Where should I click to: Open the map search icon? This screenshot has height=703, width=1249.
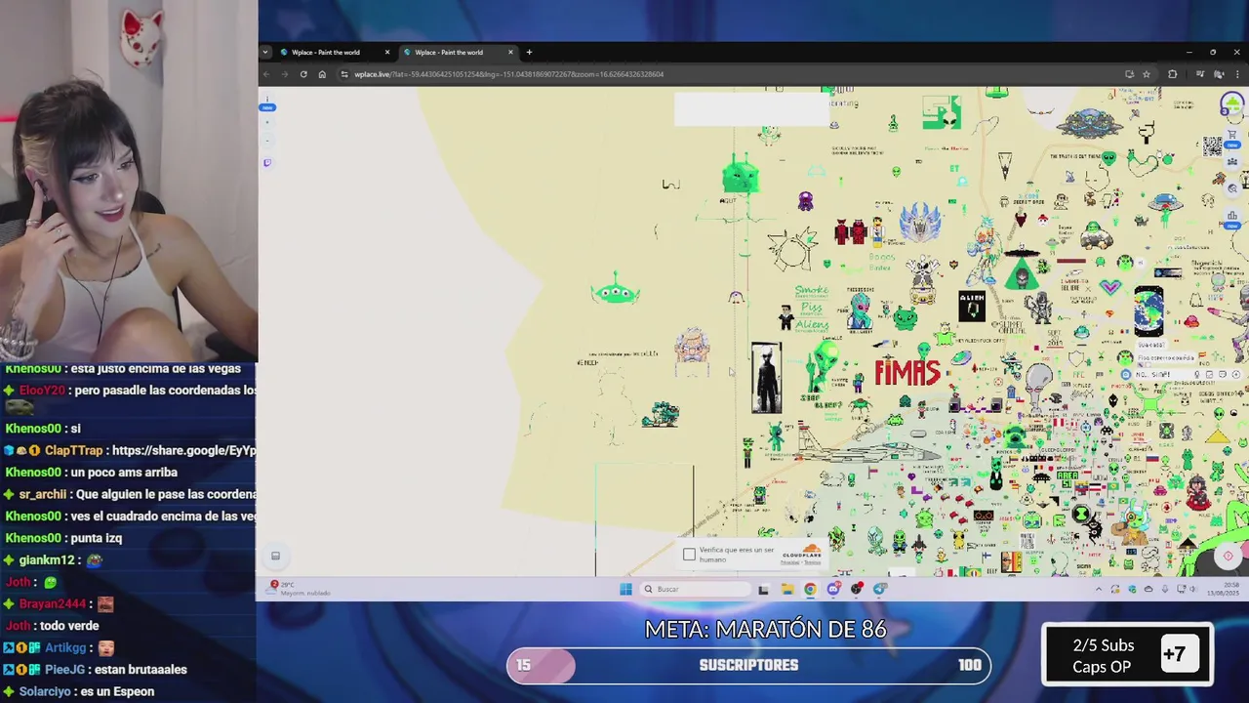tap(1232, 187)
